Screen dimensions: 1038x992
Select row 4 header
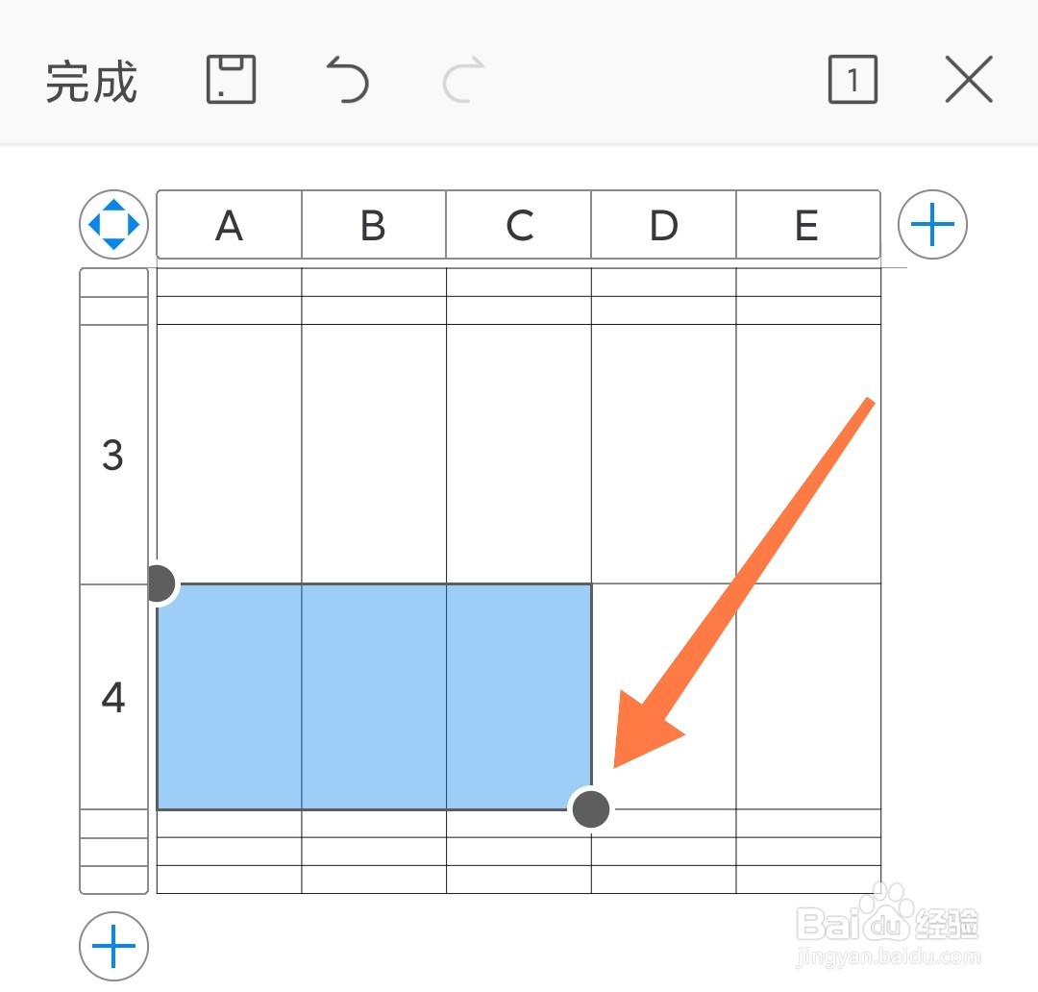point(113,697)
